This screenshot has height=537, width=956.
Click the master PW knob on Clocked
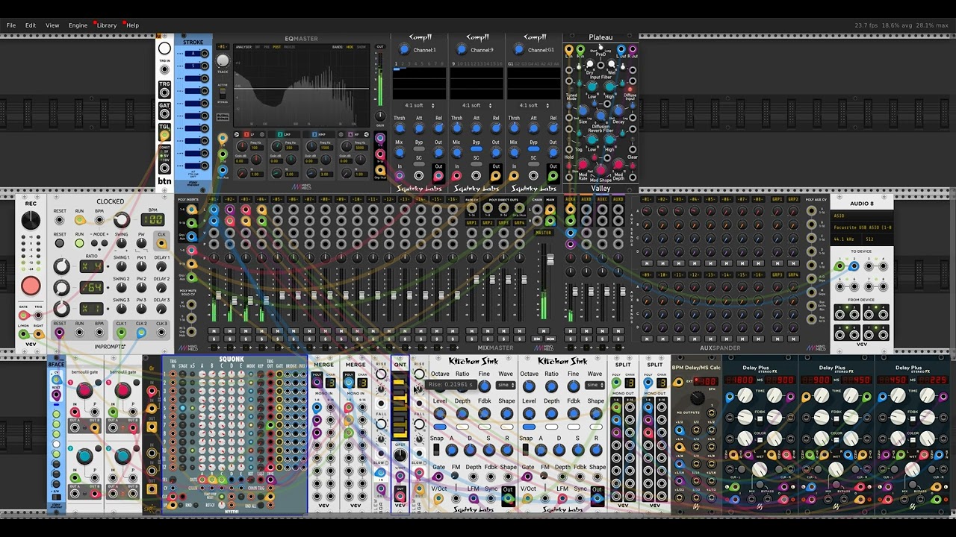coord(141,244)
